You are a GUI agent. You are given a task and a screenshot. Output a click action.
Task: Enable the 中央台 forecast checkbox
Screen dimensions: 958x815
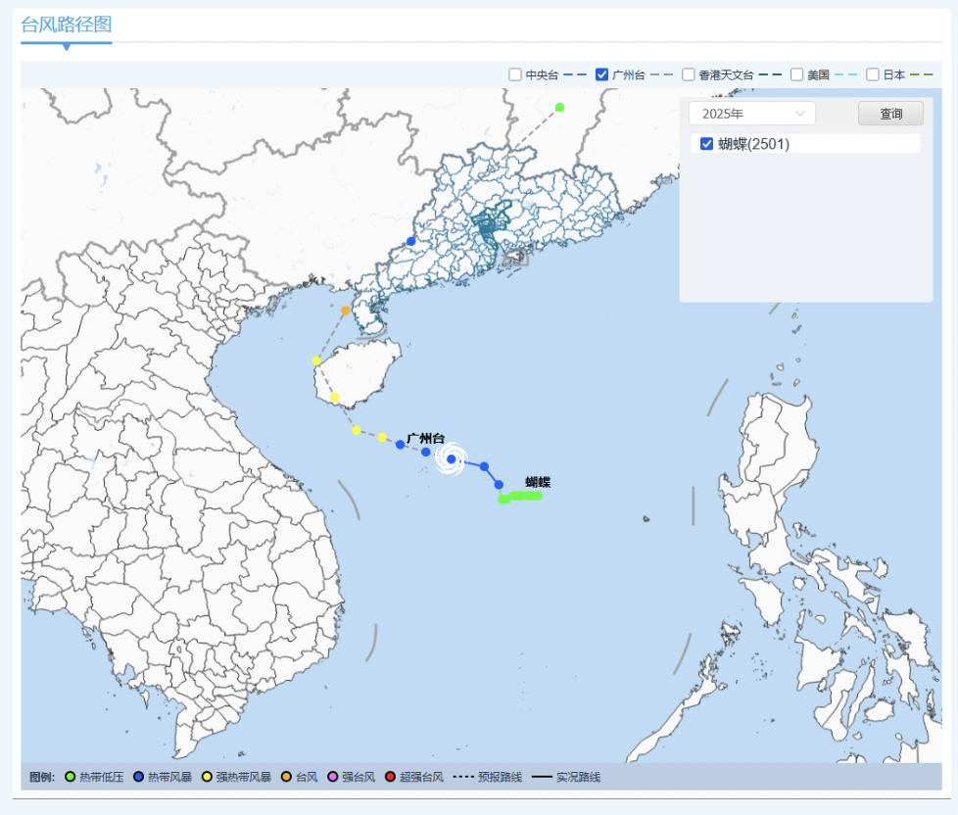point(515,74)
